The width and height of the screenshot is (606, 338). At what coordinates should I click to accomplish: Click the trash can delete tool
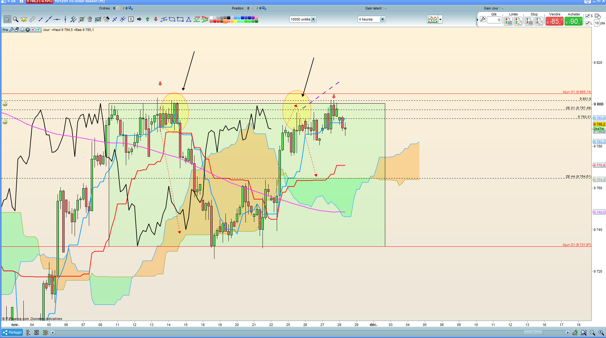(90, 20)
